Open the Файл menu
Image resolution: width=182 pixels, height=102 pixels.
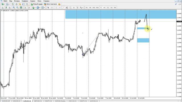pos(5,1)
